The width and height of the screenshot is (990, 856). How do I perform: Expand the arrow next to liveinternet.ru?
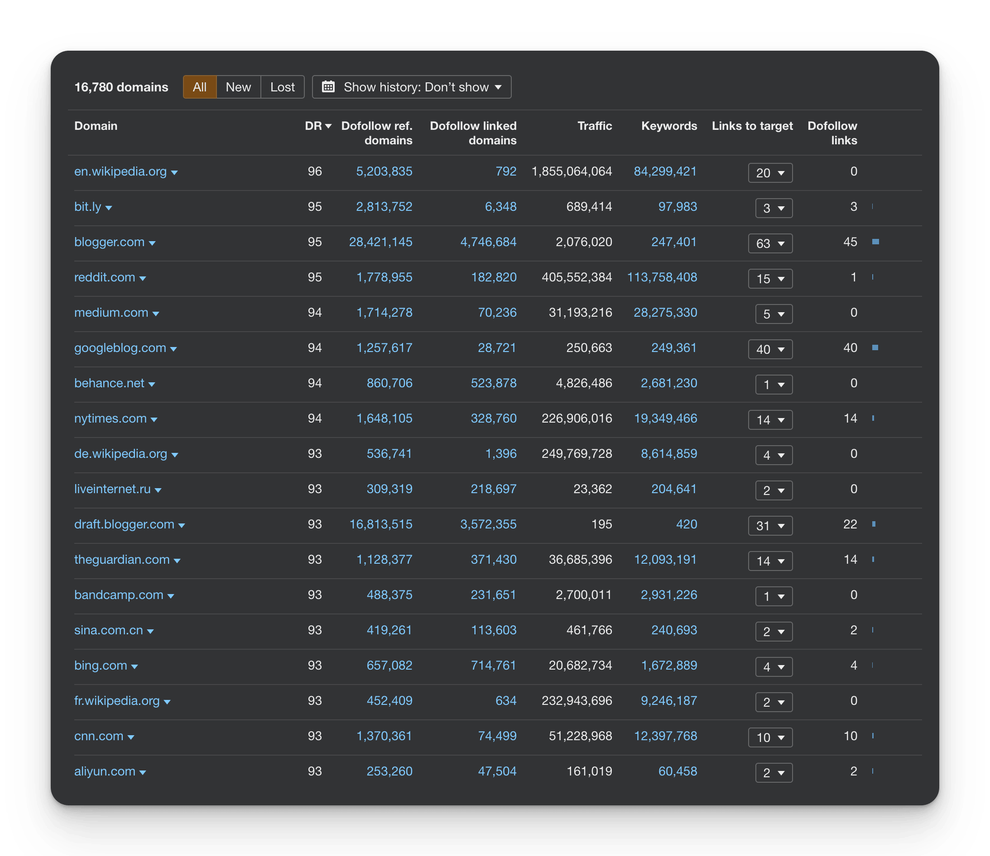click(x=158, y=490)
